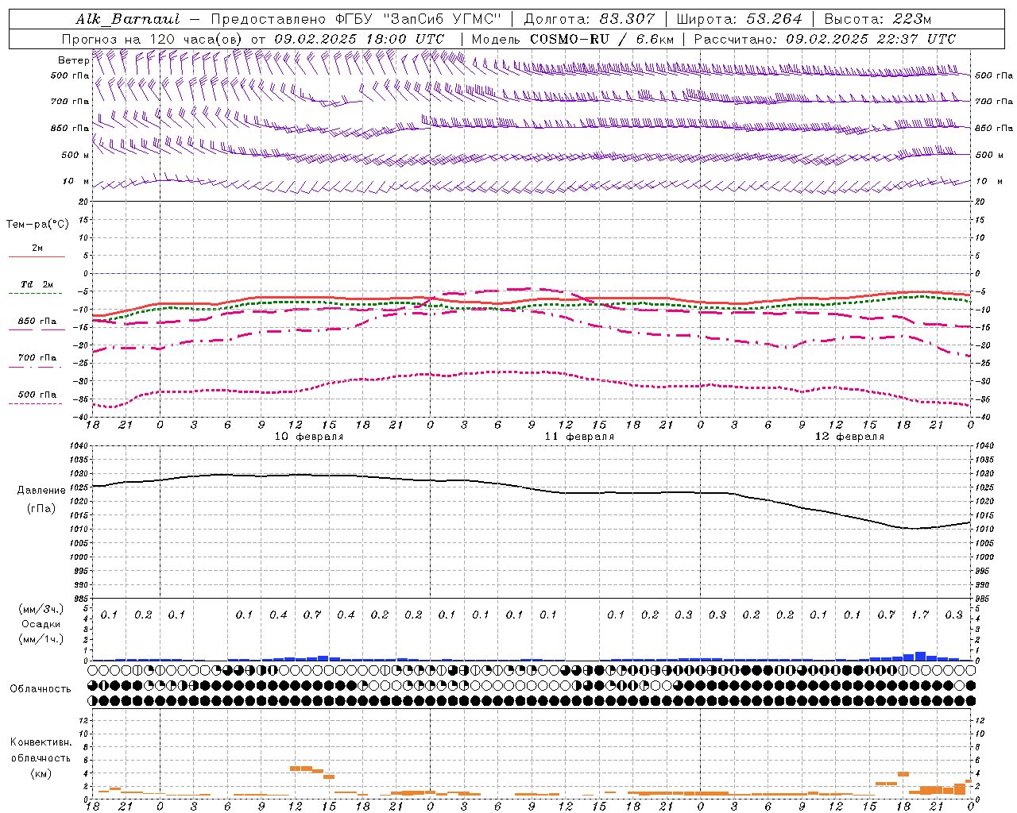Screen dimensions: 1017x813
Task: Click the '(мм/1ч.)' precipitation unit label
Action: pos(41,639)
